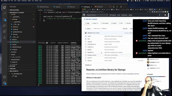Open the Testing flask view in VS Code
This screenshot has width=172, height=96.
(x=4, y=37)
